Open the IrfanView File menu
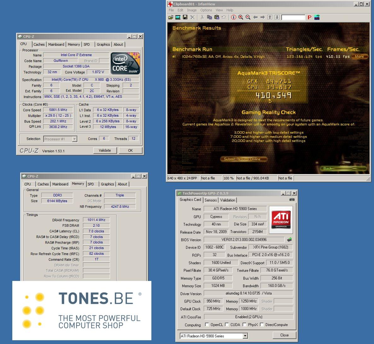 [x=171, y=10]
